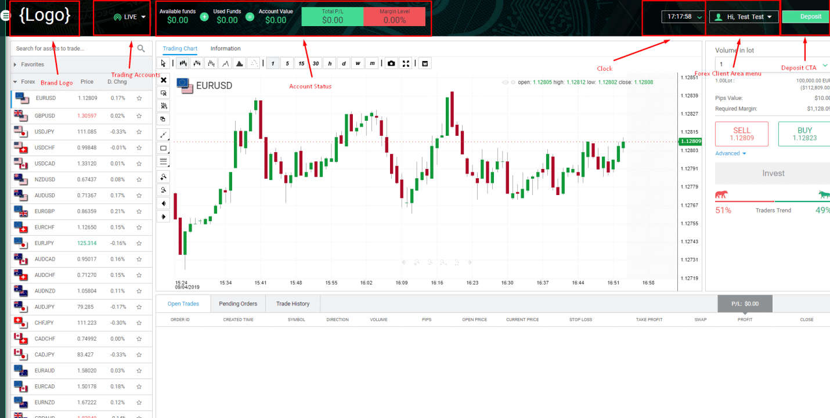Expand the Advanced order options
This screenshot has height=418, width=830.
point(731,153)
